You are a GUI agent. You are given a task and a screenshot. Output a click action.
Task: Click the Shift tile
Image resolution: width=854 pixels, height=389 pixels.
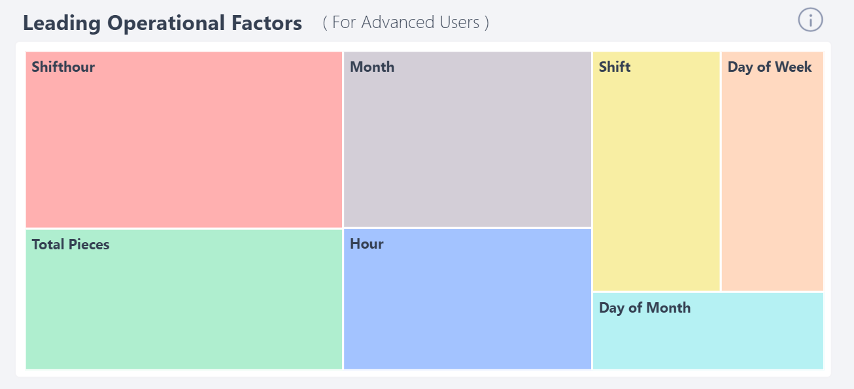[x=655, y=170]
